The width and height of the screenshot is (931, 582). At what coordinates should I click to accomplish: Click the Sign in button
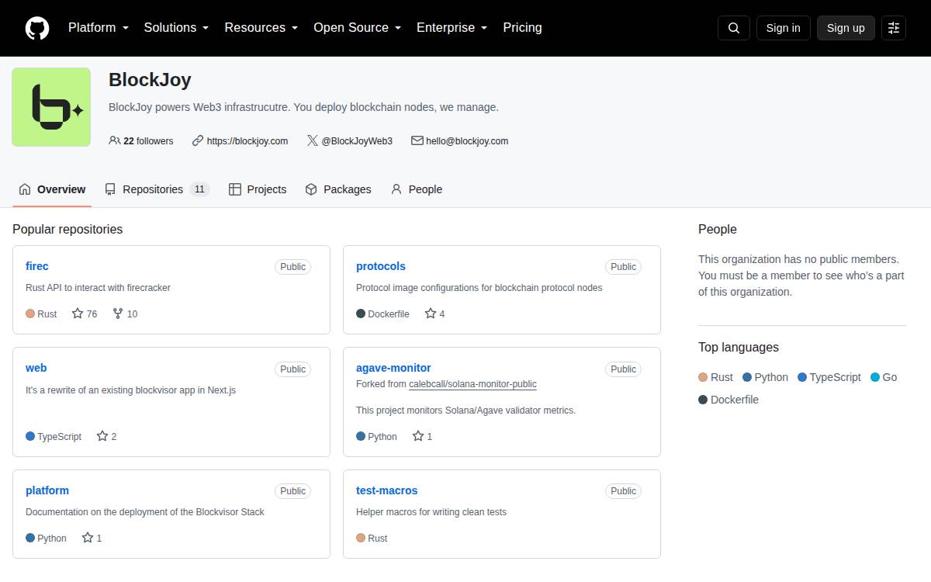(x=783, y=28)
